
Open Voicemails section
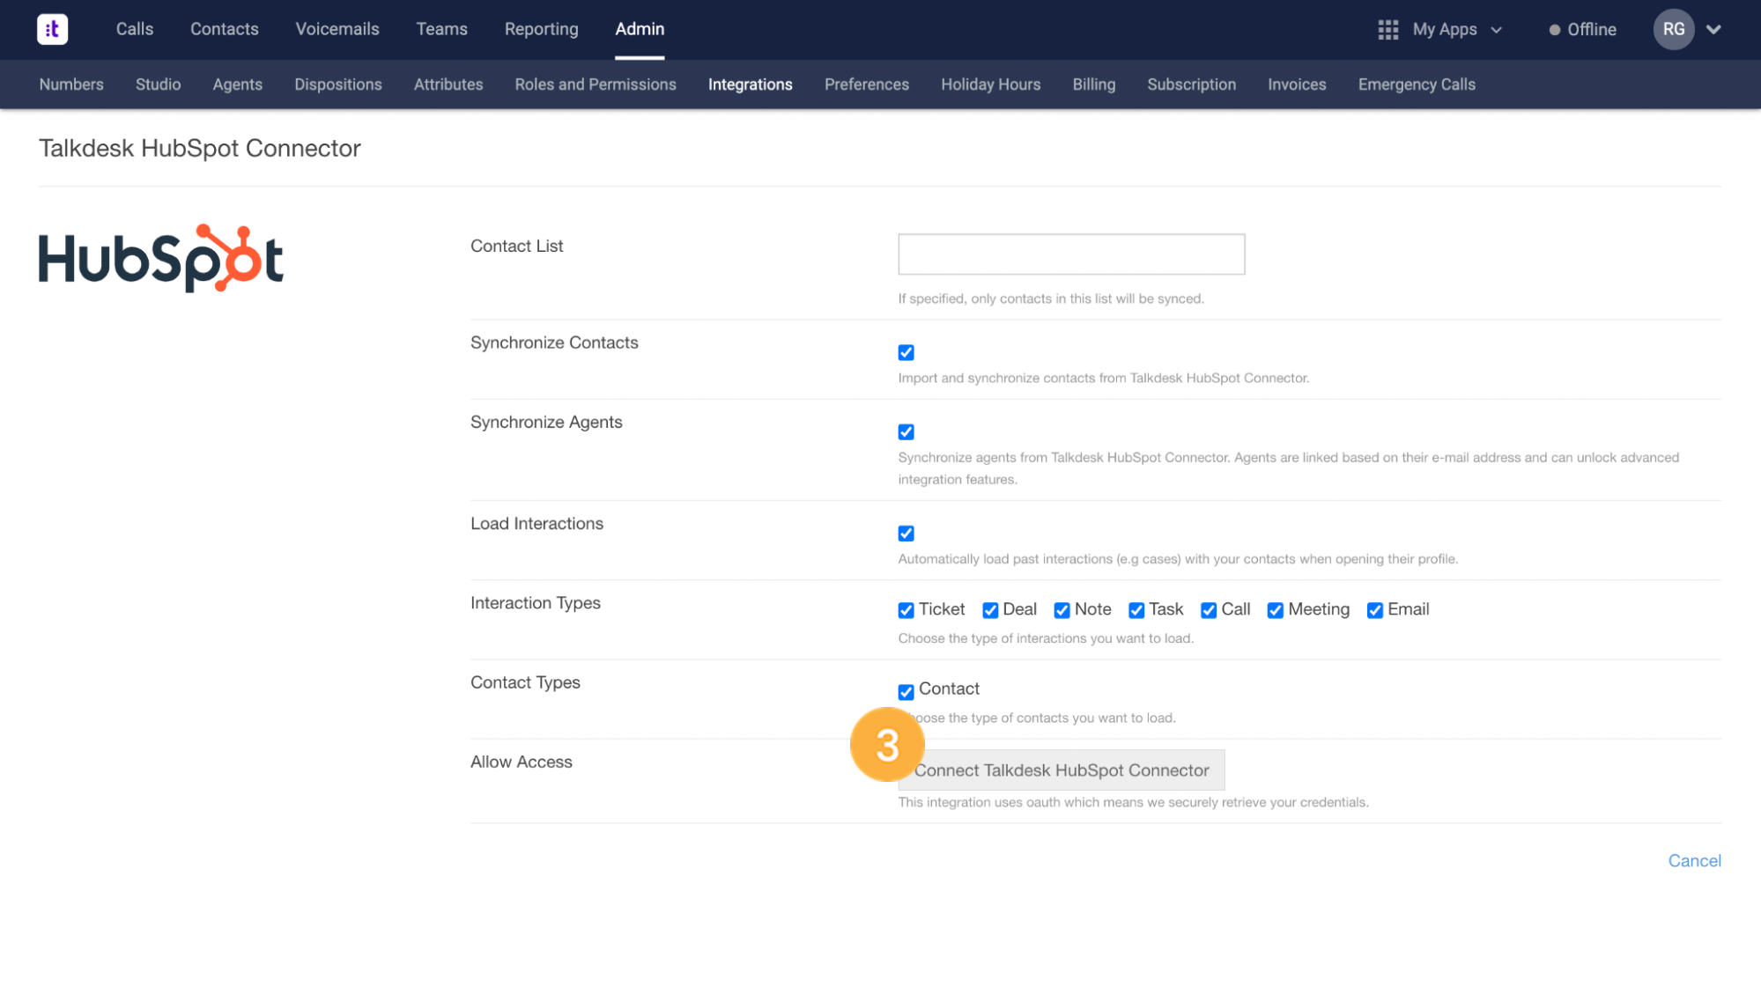tap(337, 29)
